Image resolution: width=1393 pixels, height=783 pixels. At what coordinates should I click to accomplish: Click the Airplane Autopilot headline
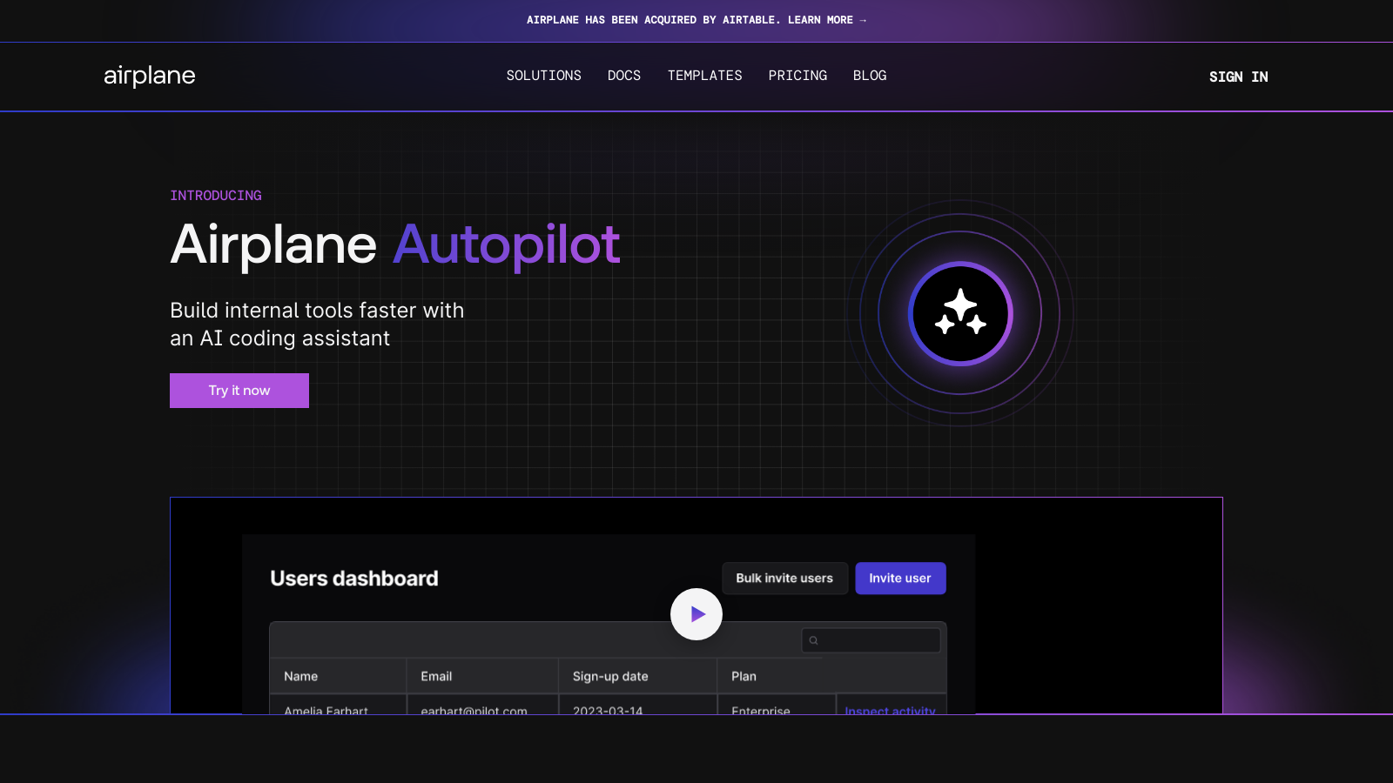[395, 244]
